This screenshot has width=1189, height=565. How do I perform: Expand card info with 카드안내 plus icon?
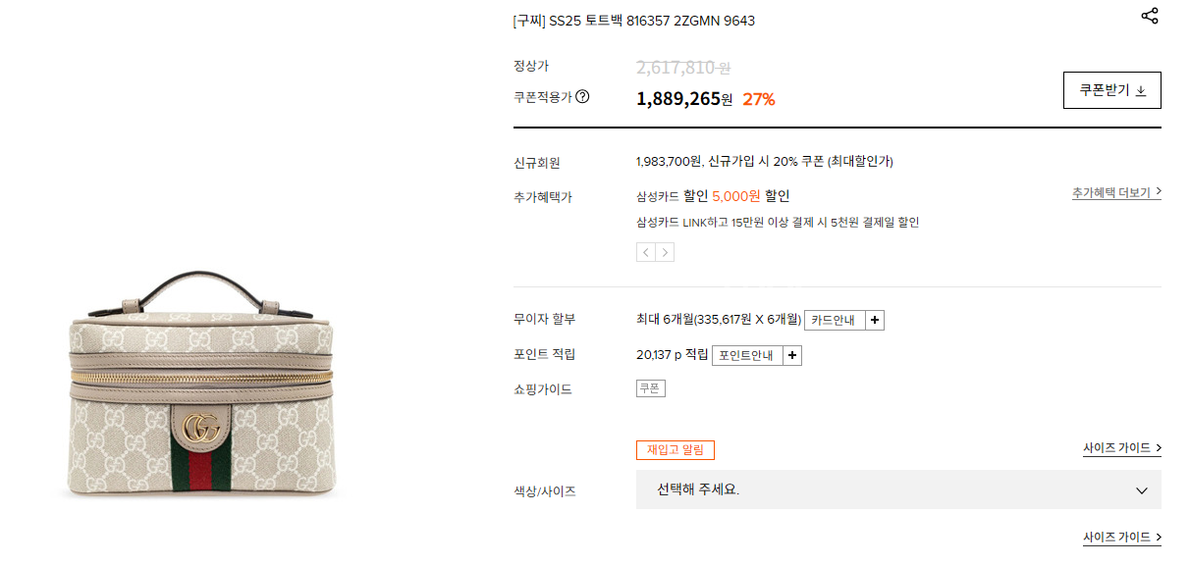[x=875, y=320]
